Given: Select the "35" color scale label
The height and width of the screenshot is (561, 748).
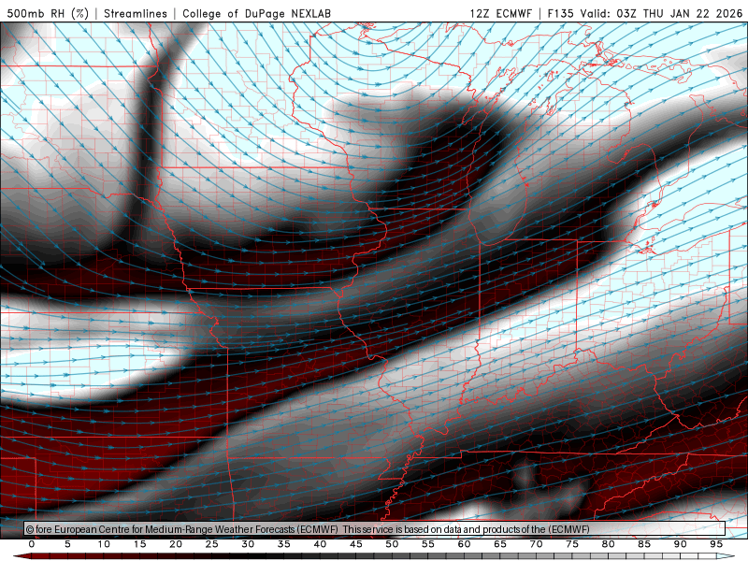Looking at the screenshot, I should click(284, 544).
